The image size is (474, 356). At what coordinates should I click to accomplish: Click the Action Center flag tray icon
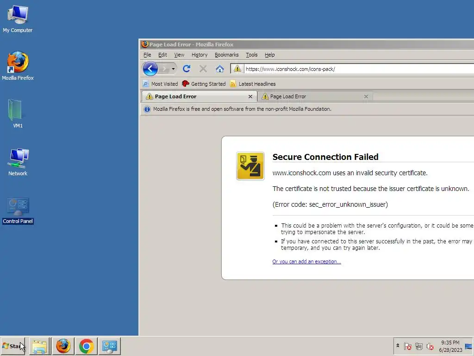coord(407,346)
